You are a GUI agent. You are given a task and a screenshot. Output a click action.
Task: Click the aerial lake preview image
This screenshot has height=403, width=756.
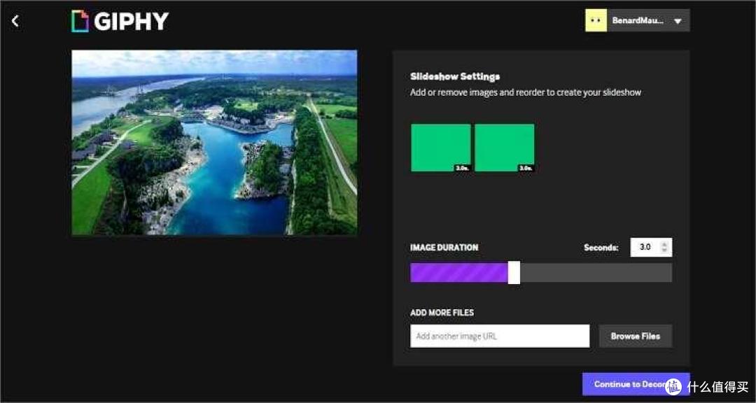pyautogui.click(x=214, y=143)
